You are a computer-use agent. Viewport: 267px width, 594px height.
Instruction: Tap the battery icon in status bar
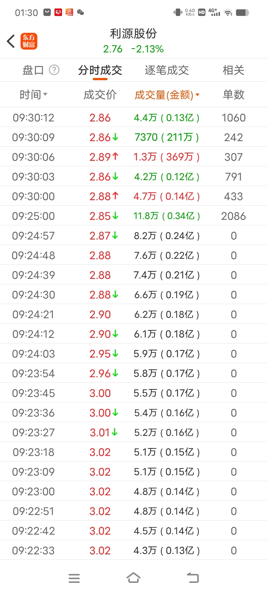pos(243,13)
